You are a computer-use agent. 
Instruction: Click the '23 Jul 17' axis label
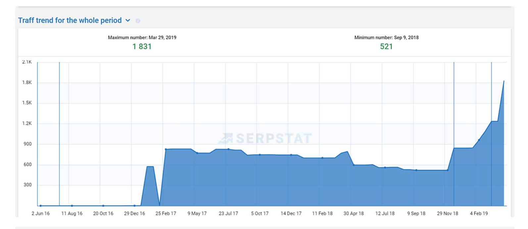pyautogui.click(x=228, y=213)
